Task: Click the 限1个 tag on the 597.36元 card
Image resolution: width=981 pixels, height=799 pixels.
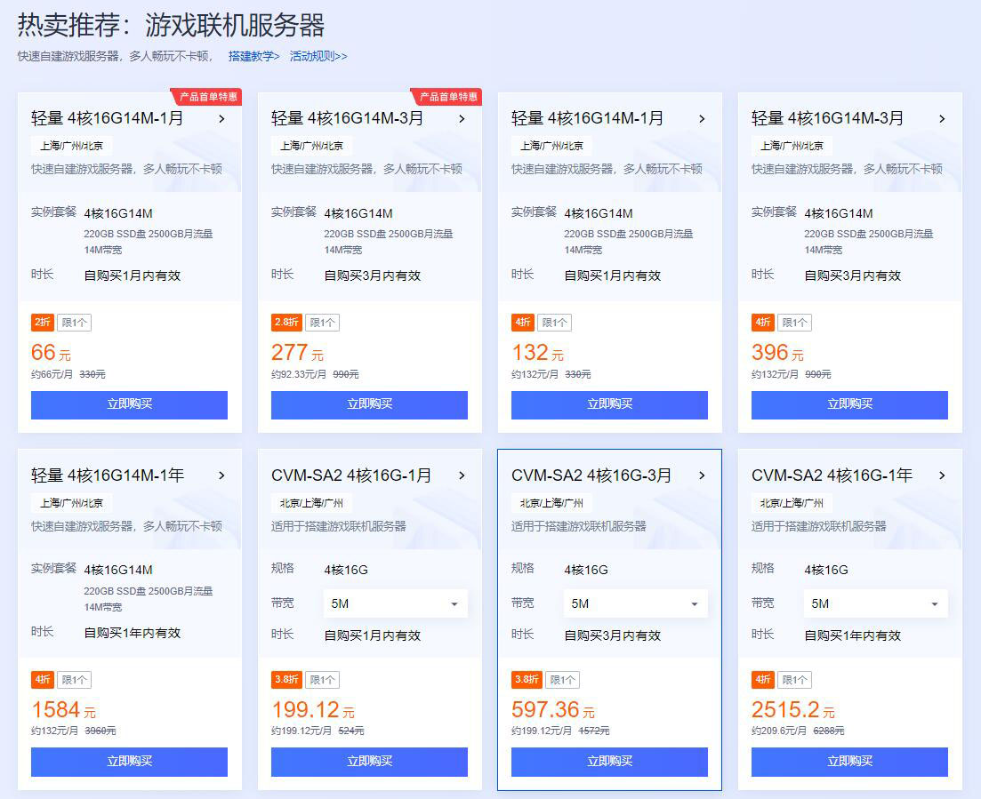Action: pos(562,680)
